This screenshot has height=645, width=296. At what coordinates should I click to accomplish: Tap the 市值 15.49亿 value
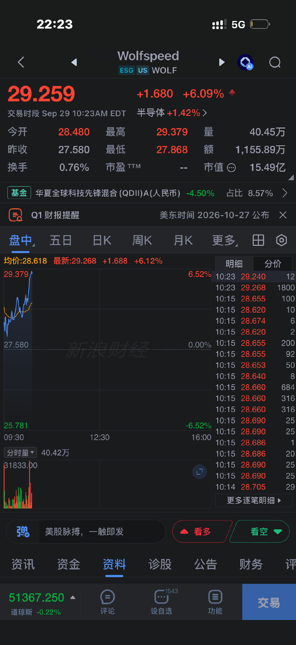(267, 167)
